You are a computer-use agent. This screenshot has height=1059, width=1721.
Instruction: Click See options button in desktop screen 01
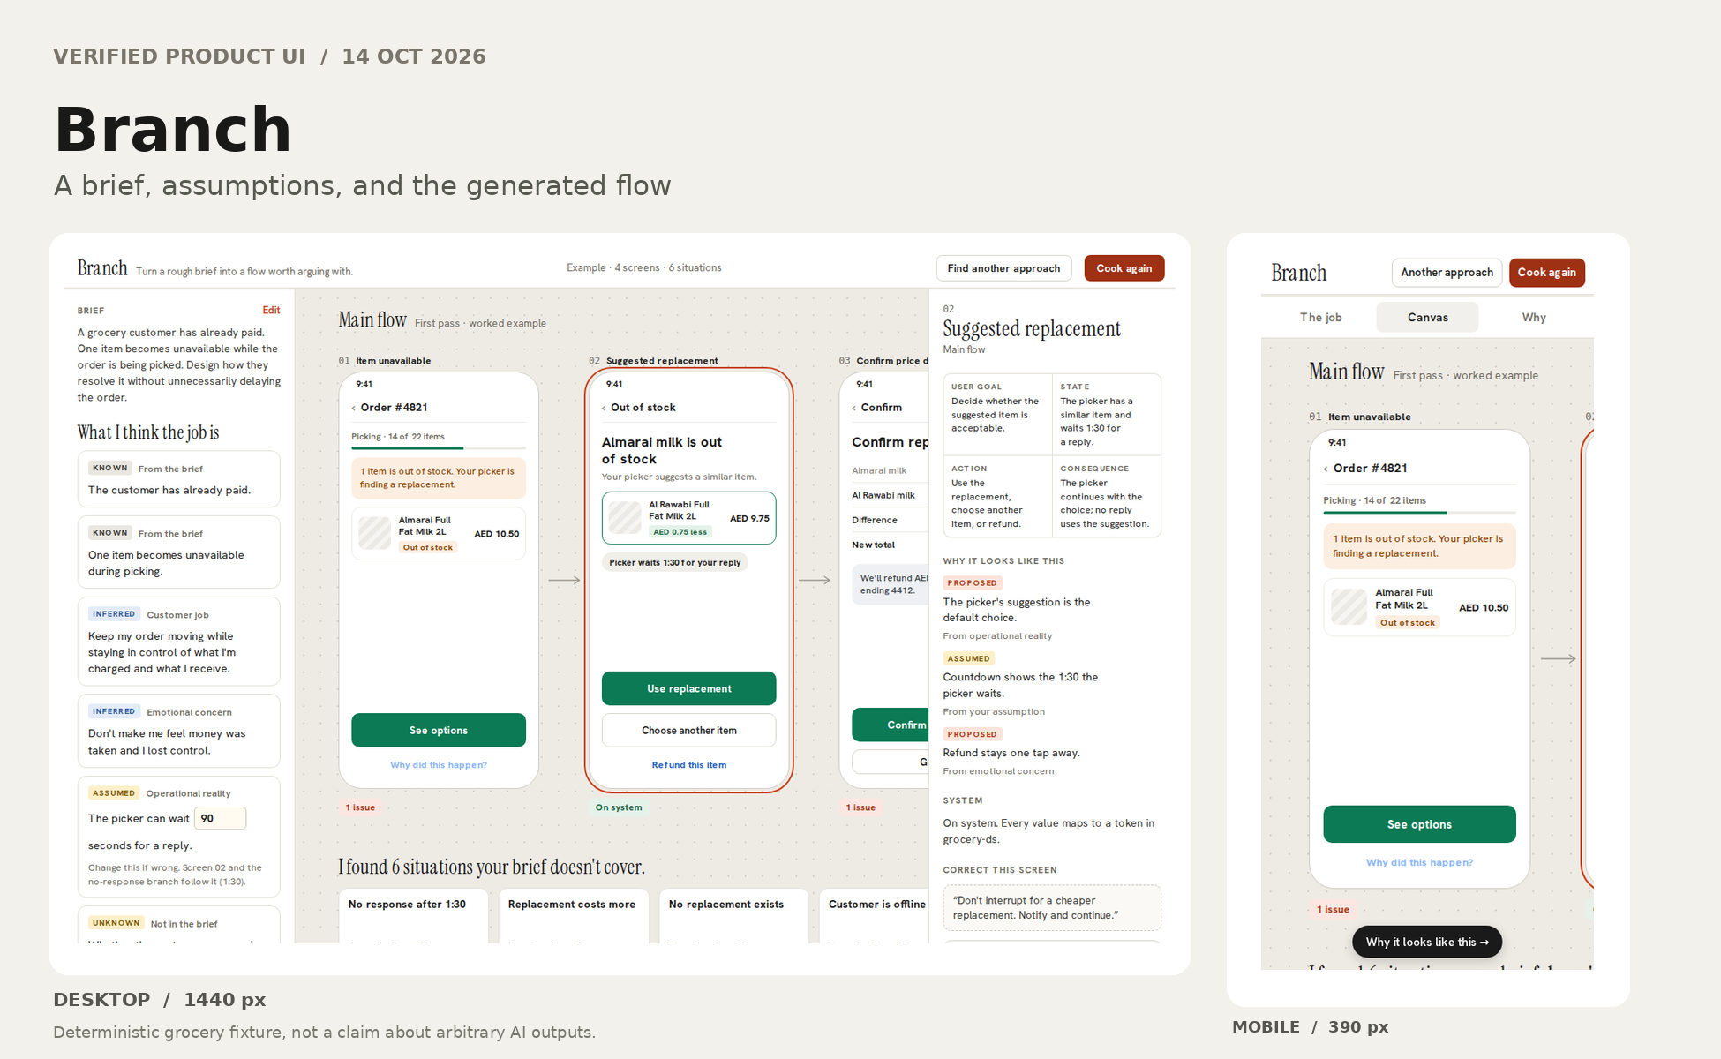[439, 731]
